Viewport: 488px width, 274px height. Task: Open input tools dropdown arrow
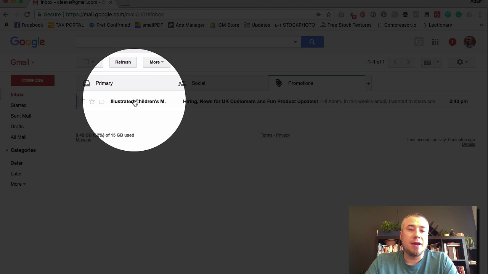pyautogui.click(x=438, y=62)
